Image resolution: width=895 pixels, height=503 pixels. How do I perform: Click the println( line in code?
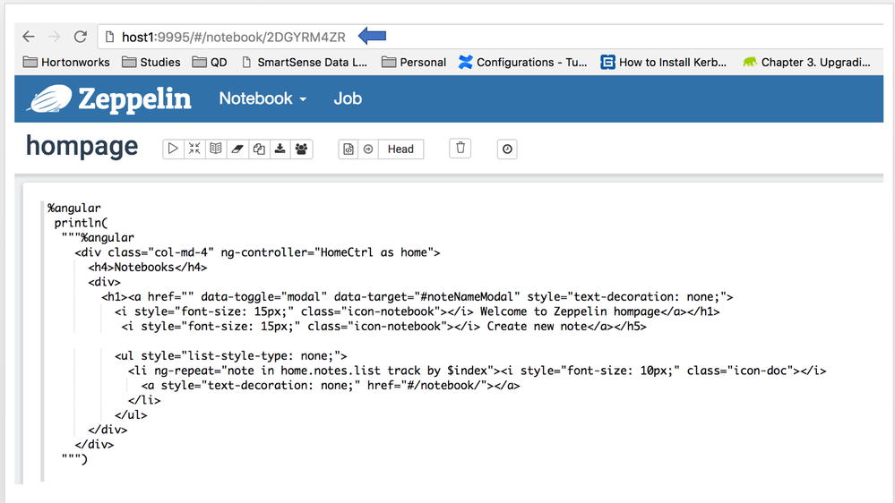point(81,223)
